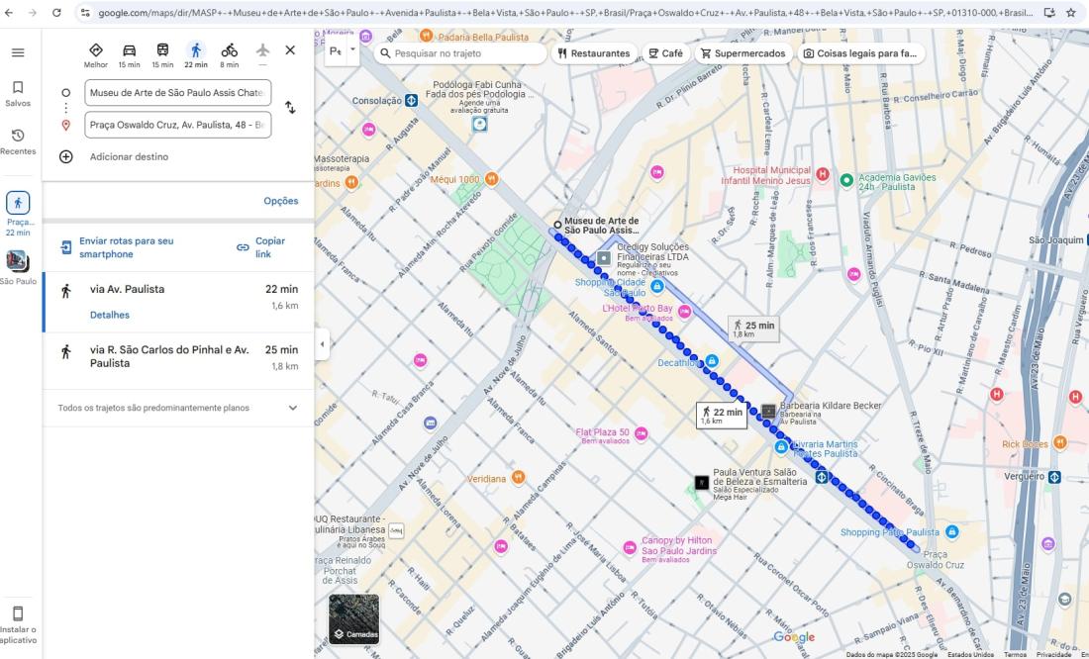Edit the Praça Oswaldo Cruz destination field
1089x659 pixels.
click(178, 125)
